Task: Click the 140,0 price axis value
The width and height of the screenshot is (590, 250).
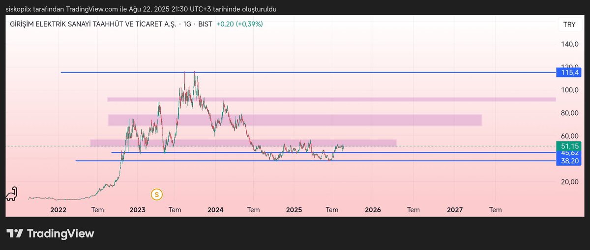Action: coord(570,44)
